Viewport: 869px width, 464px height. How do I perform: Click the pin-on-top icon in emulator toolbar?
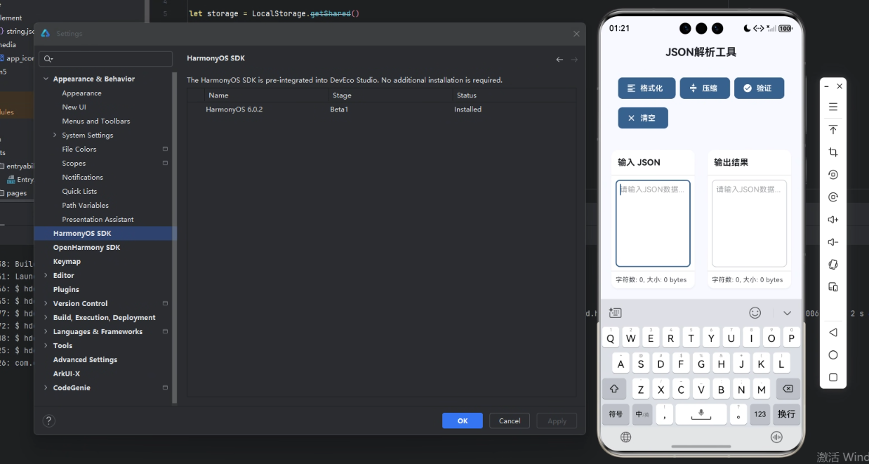(833, 130)
